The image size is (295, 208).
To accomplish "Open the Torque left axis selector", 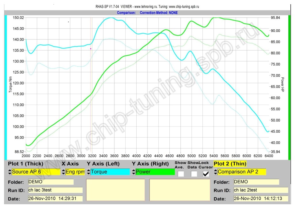I will click(110, 172).
